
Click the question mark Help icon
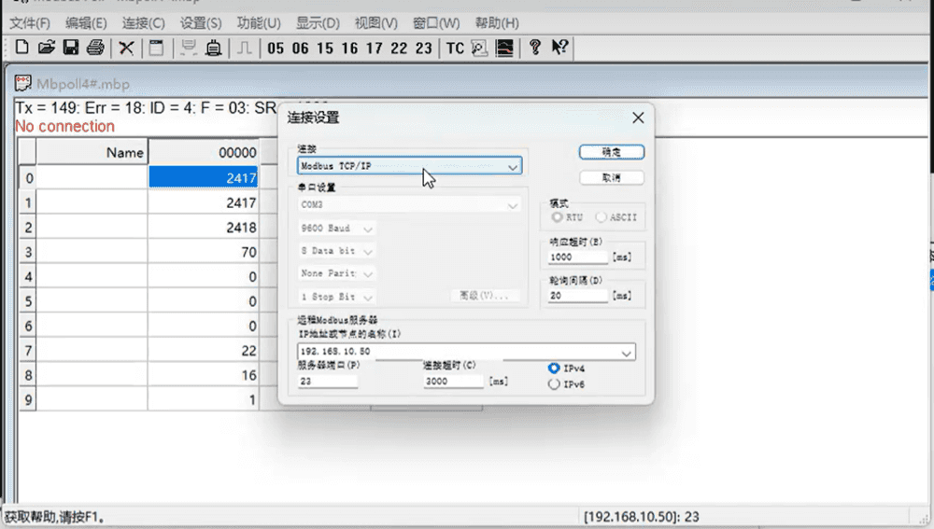coord(534,48)
